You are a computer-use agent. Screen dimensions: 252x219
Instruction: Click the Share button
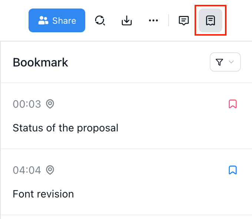point(57,20)
